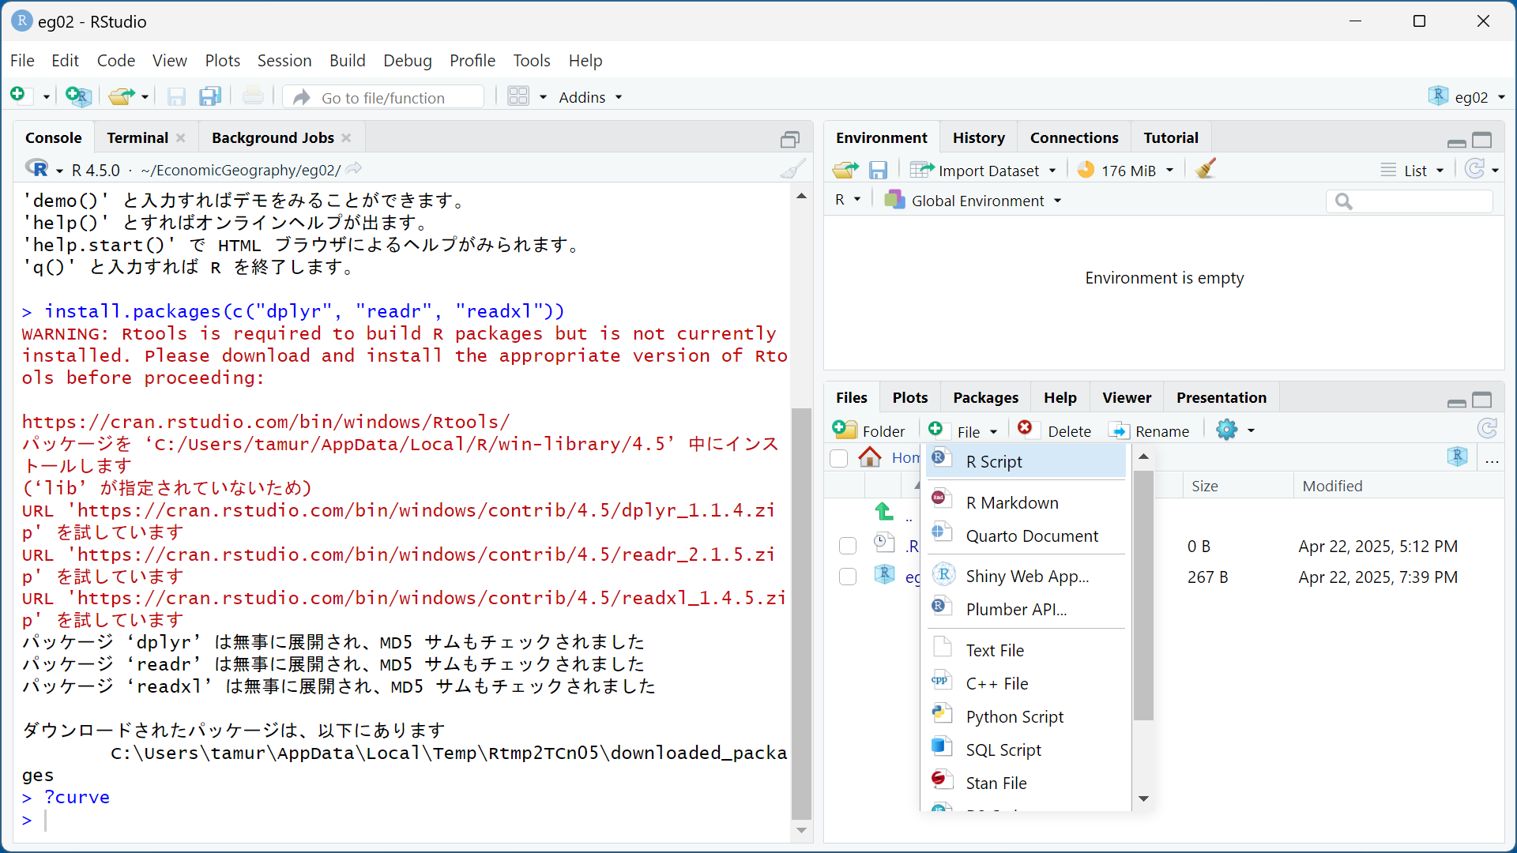Switch to the Packages tab

click(985, 397)
